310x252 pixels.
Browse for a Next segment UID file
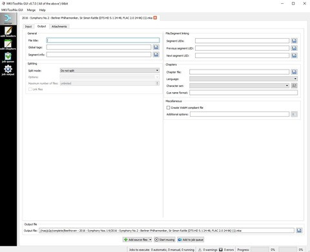(294, 55)
